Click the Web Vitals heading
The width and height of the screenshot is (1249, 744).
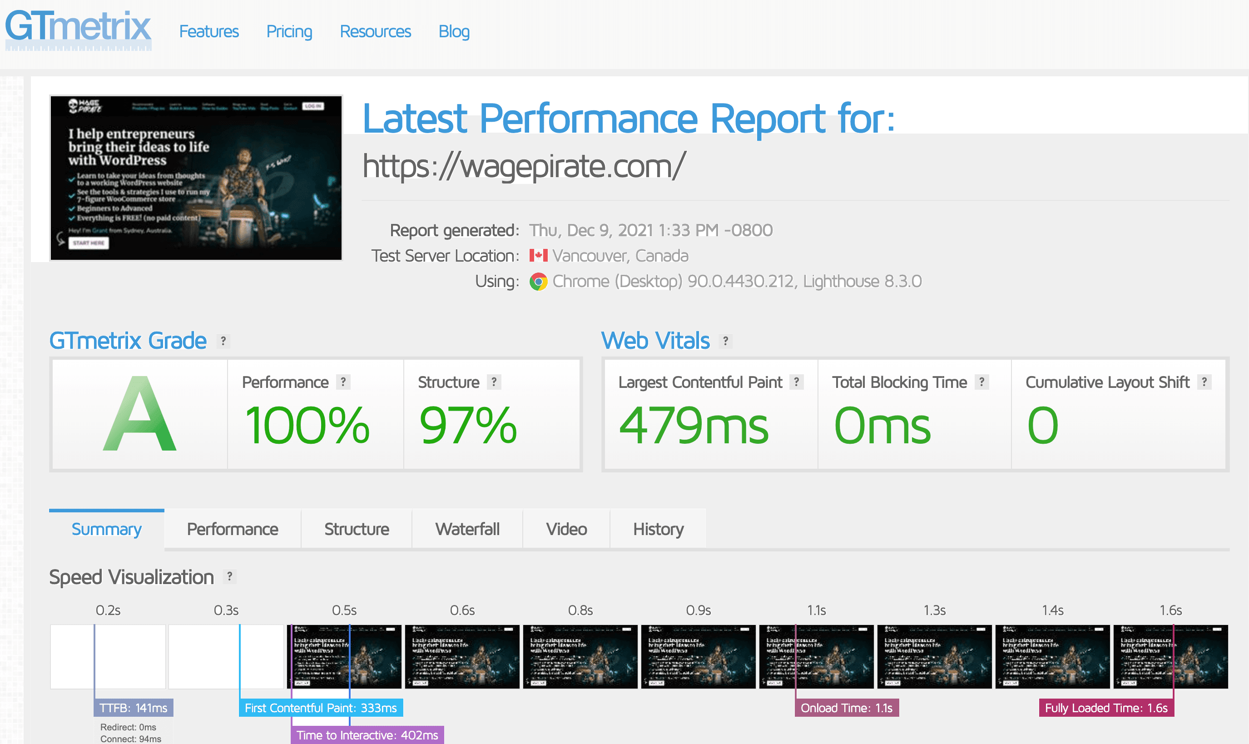[x=655, y=340]
